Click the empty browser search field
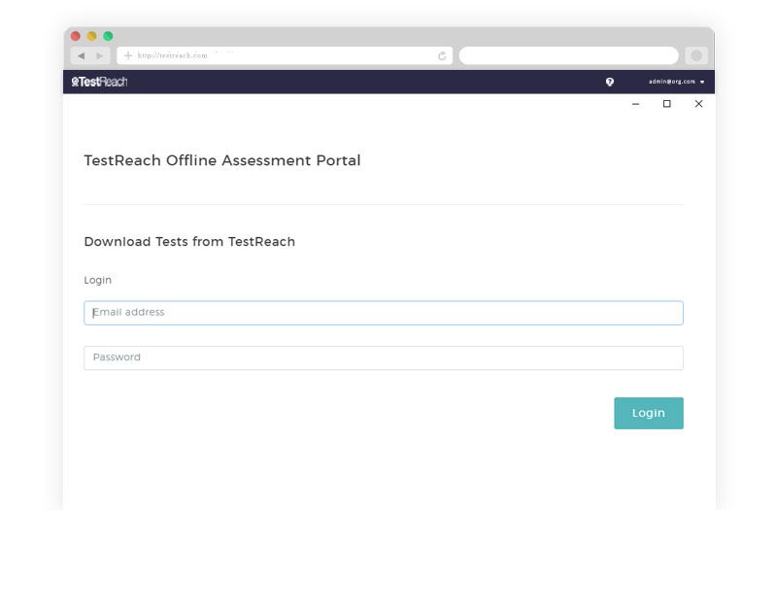 tap(568, 55)
